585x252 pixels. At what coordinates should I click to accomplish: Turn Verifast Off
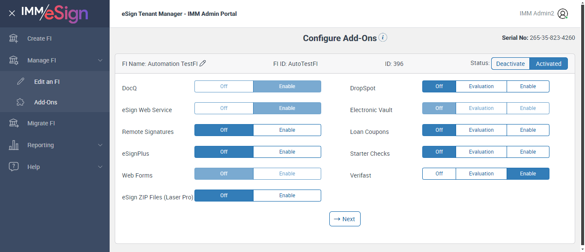click(439, 174)
